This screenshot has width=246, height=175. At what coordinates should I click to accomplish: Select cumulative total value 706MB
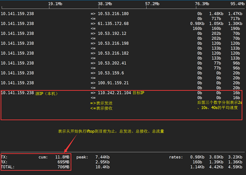pos(63,167)
